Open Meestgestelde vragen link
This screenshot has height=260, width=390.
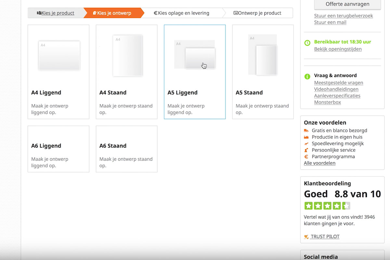click(338, 83)
